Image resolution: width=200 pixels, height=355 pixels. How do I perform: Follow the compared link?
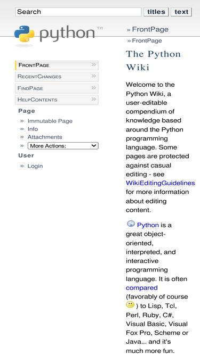(x=142, y=288)
